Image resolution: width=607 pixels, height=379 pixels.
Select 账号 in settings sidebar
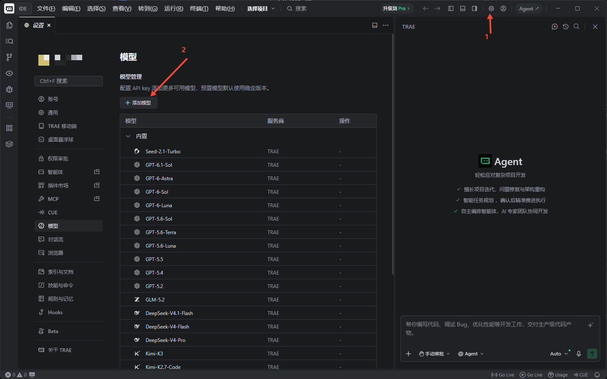69,99
